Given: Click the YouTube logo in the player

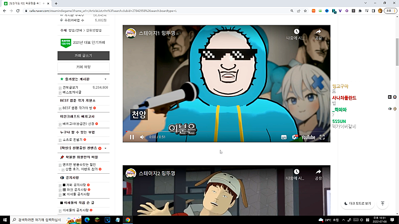Looking at the screenshot, I should coord(308,137).
